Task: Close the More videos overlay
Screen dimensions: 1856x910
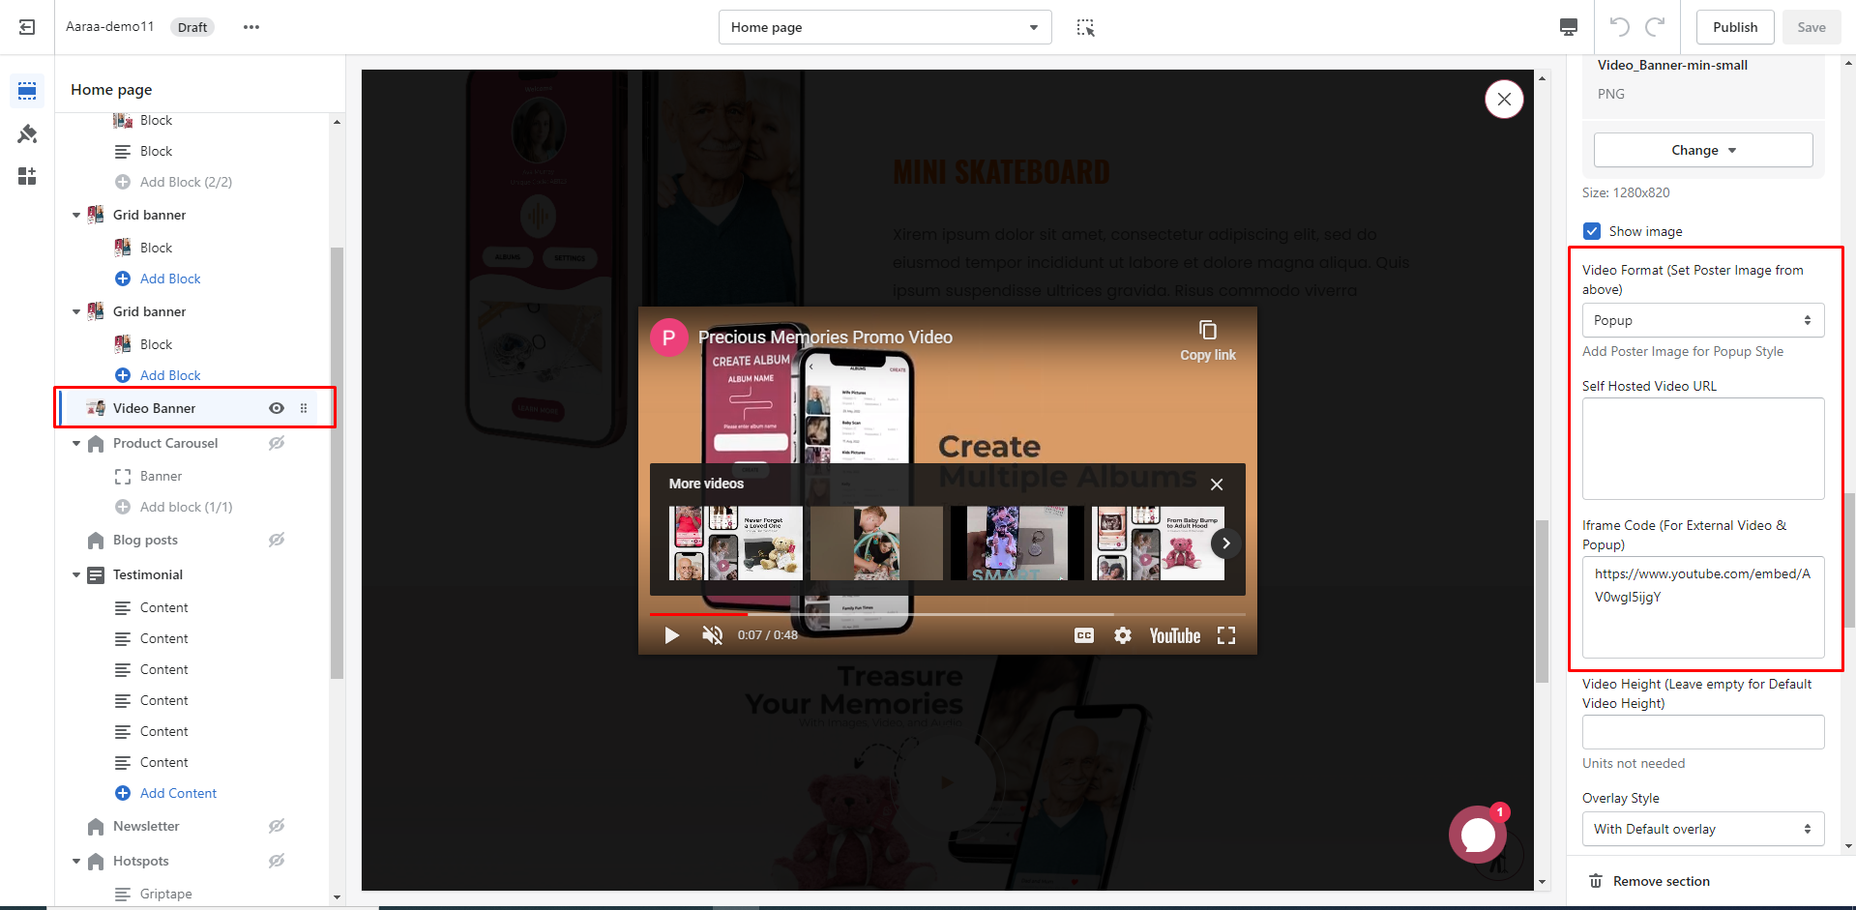Action: point(1217,484)
